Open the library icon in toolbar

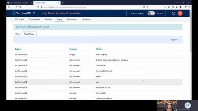pos(169,7)
